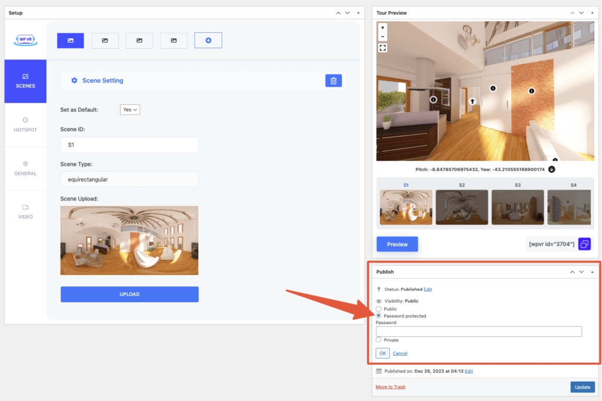This screenshot has height=401, width=602.
Task: Click the Update button
Action: tap(583, 387)
